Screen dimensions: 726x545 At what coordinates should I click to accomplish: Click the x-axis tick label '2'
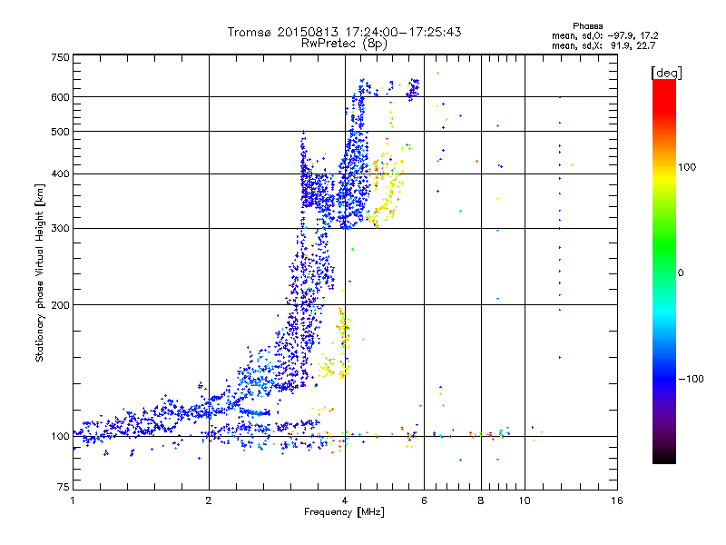click(x=209, y=500)
